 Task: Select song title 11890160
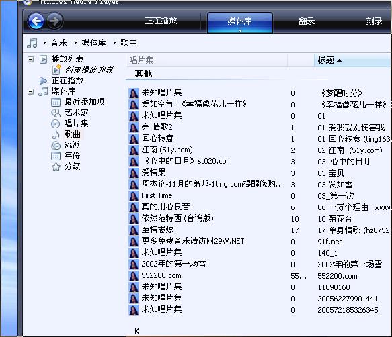(334, 287)
